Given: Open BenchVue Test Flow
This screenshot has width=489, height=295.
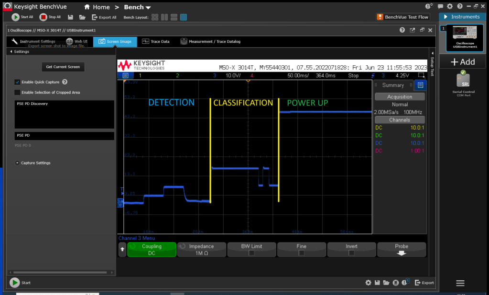Looking at the screenshot, I should (x=402, y=17).
